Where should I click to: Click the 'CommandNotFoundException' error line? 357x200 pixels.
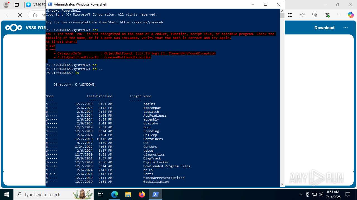click(x=102, y=57)
